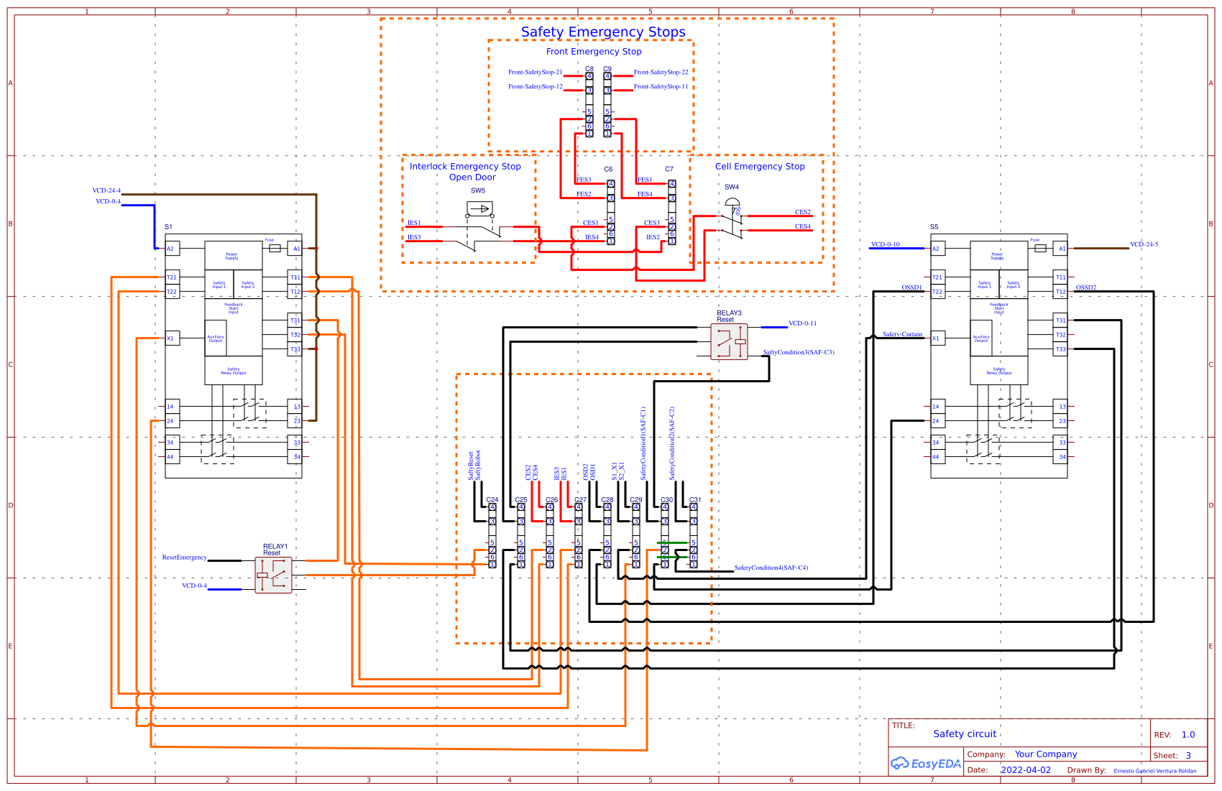
Task: Click the Safety circuit title field
Action: pyautogui.click(x=964, y=734)
